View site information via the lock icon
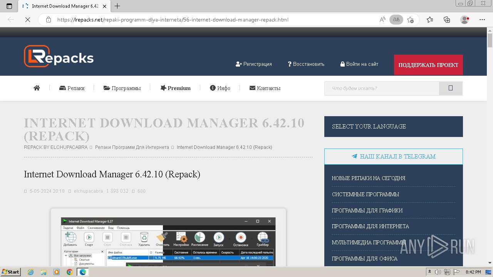The height and width of the screenshot is (277, 493). click(49, 20)
